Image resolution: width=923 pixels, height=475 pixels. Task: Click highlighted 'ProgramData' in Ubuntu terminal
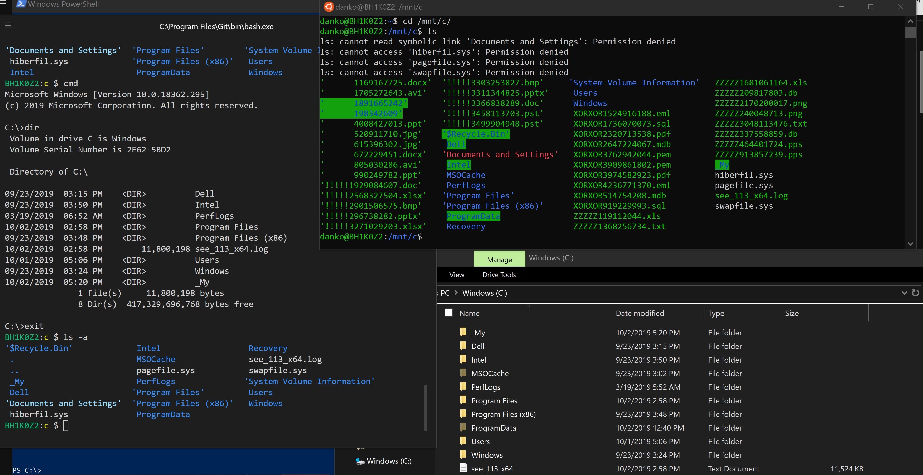(x=473, y=216)
